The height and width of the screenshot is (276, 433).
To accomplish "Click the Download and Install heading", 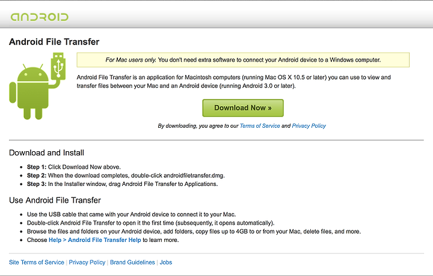I will click(x=46, y=152).
